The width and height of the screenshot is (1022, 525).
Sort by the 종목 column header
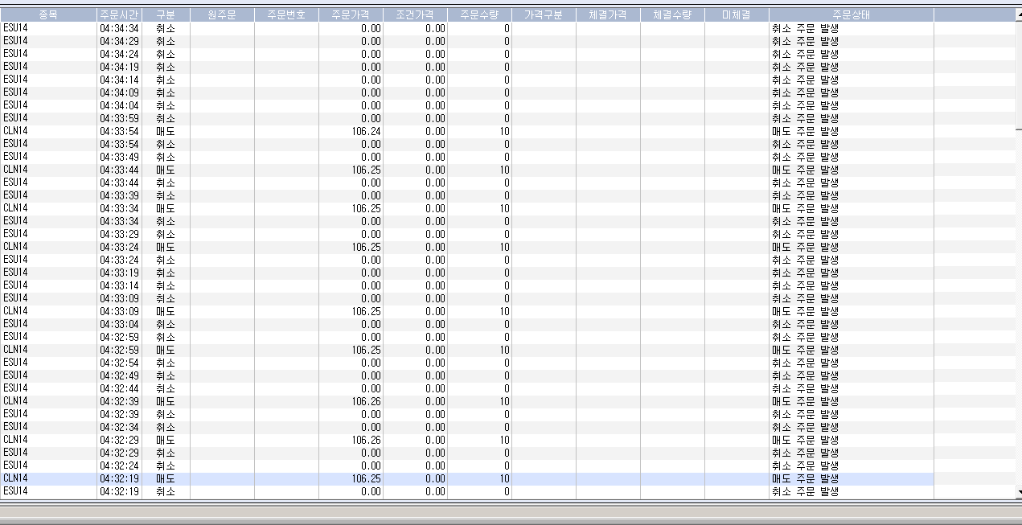[x=48, y=14]
